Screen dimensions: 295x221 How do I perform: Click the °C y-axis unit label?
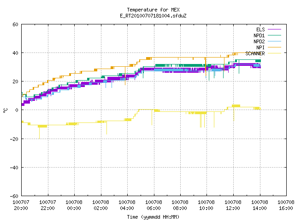(x=5, y=110)
